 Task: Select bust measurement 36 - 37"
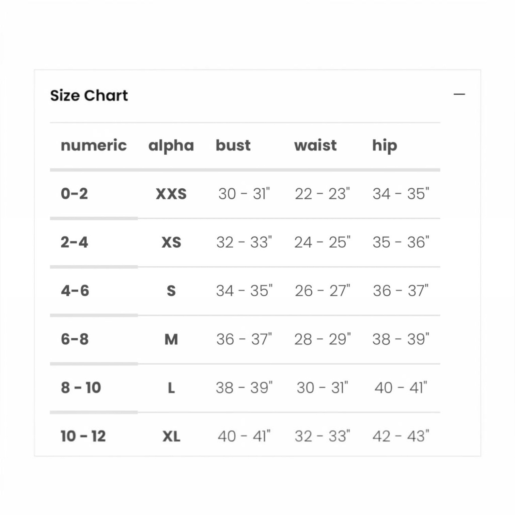244,339
